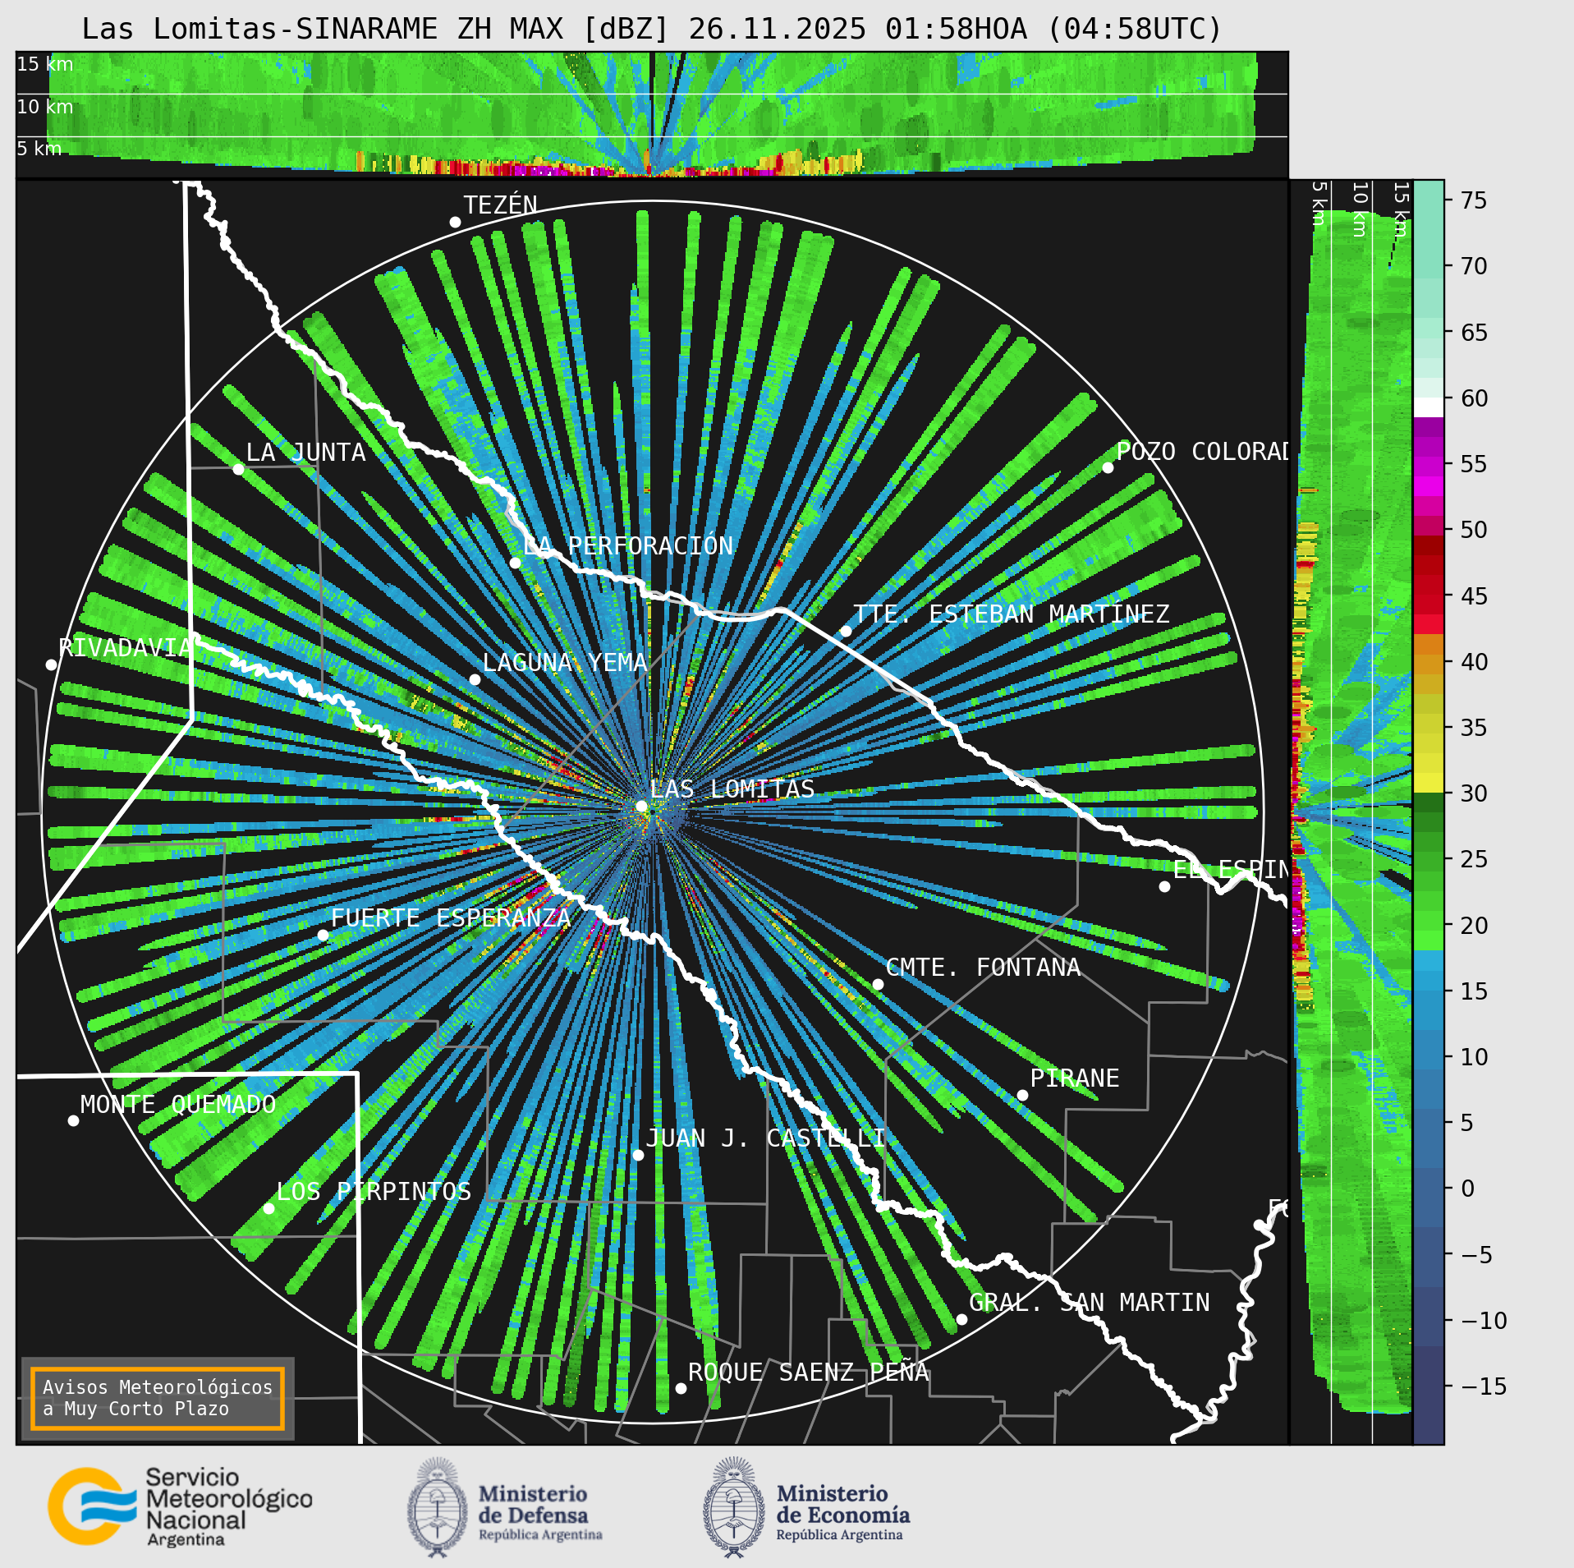Click the Ministerio de Economía emblem
1574x1568 pixels.
click(734, 1507)
